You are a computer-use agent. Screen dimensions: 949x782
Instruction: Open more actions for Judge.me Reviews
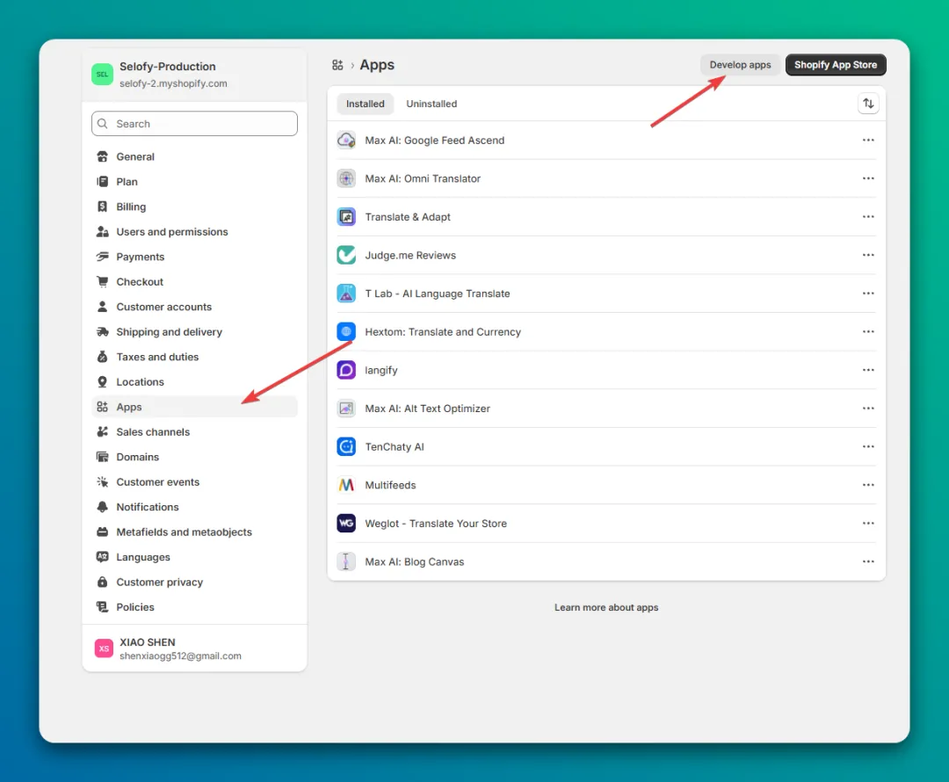pyautogui.click(x=868, y=255)
